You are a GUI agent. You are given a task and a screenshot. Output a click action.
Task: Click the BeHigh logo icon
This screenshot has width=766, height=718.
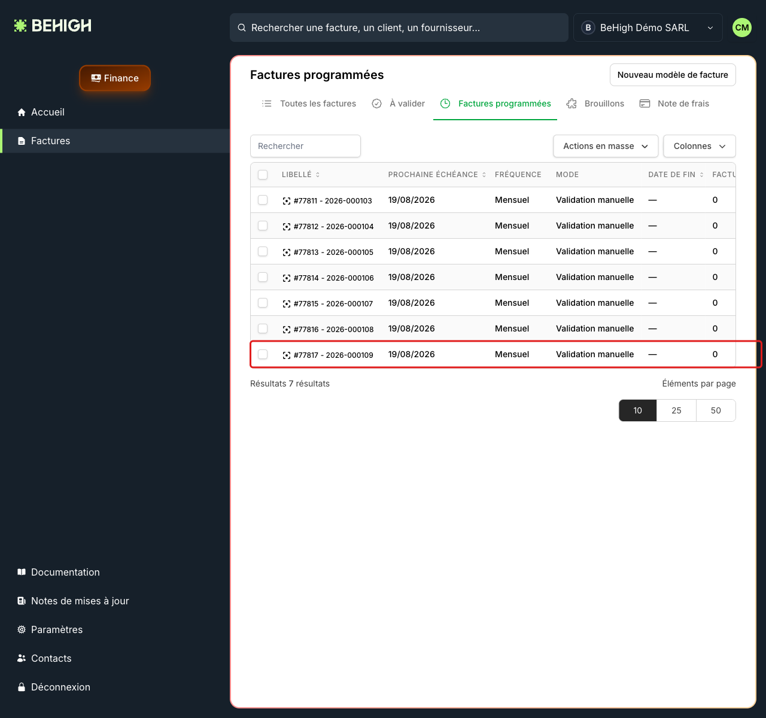(20, 26)
